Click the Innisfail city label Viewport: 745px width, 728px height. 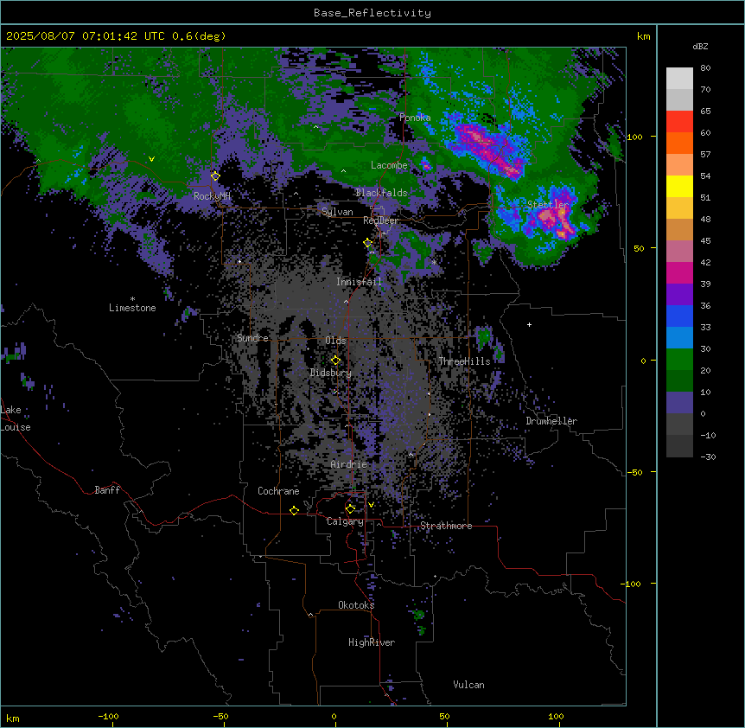click(359, 282)
